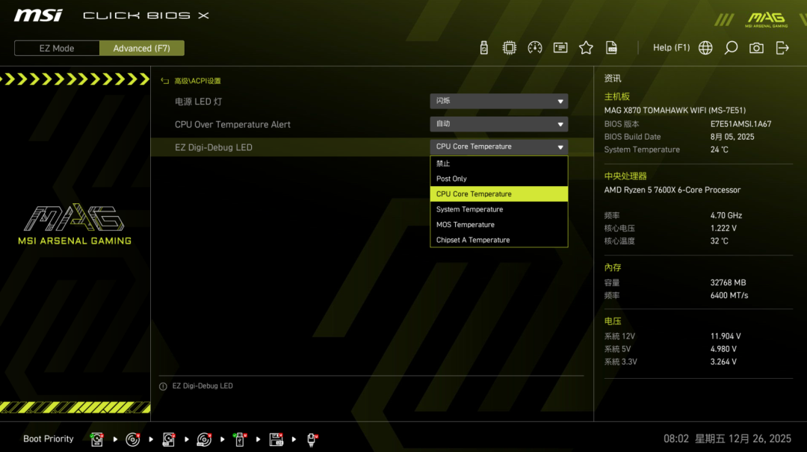Select highlighted CPU Core Temperature list option
Image resolution: width=807 pixels, height=452 pixels.
[x=498, y=194]
